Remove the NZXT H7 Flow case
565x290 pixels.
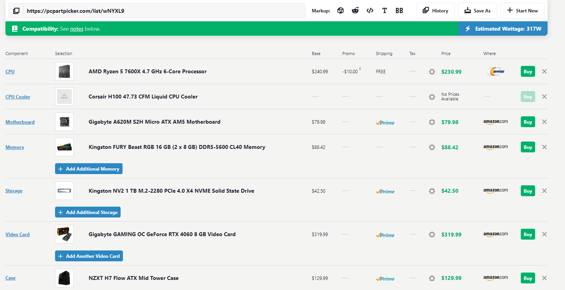[544, 278]
